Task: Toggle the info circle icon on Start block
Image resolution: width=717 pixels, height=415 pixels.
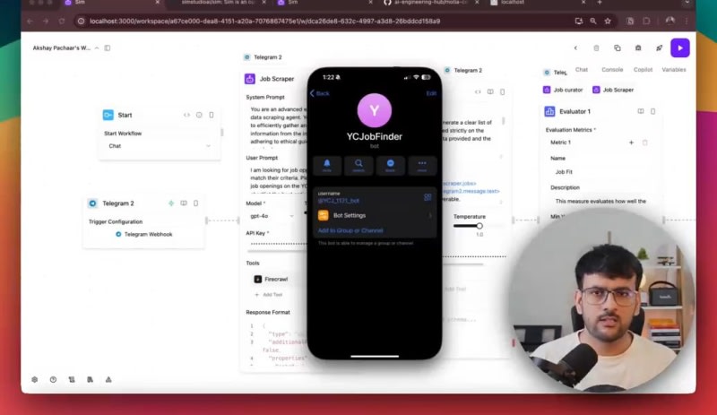Action: point(199,115)
